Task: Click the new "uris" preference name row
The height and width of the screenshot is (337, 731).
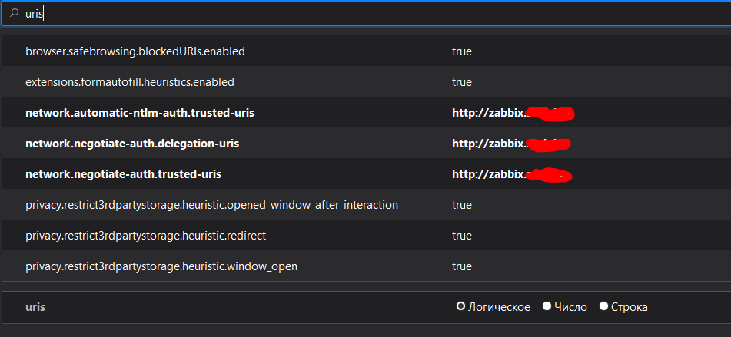Action: (x=35, y=307)
